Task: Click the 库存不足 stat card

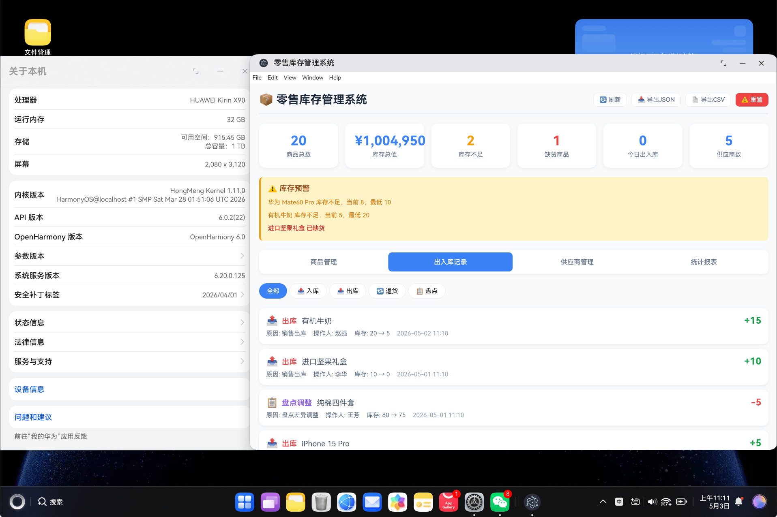Action: [470, 145]
